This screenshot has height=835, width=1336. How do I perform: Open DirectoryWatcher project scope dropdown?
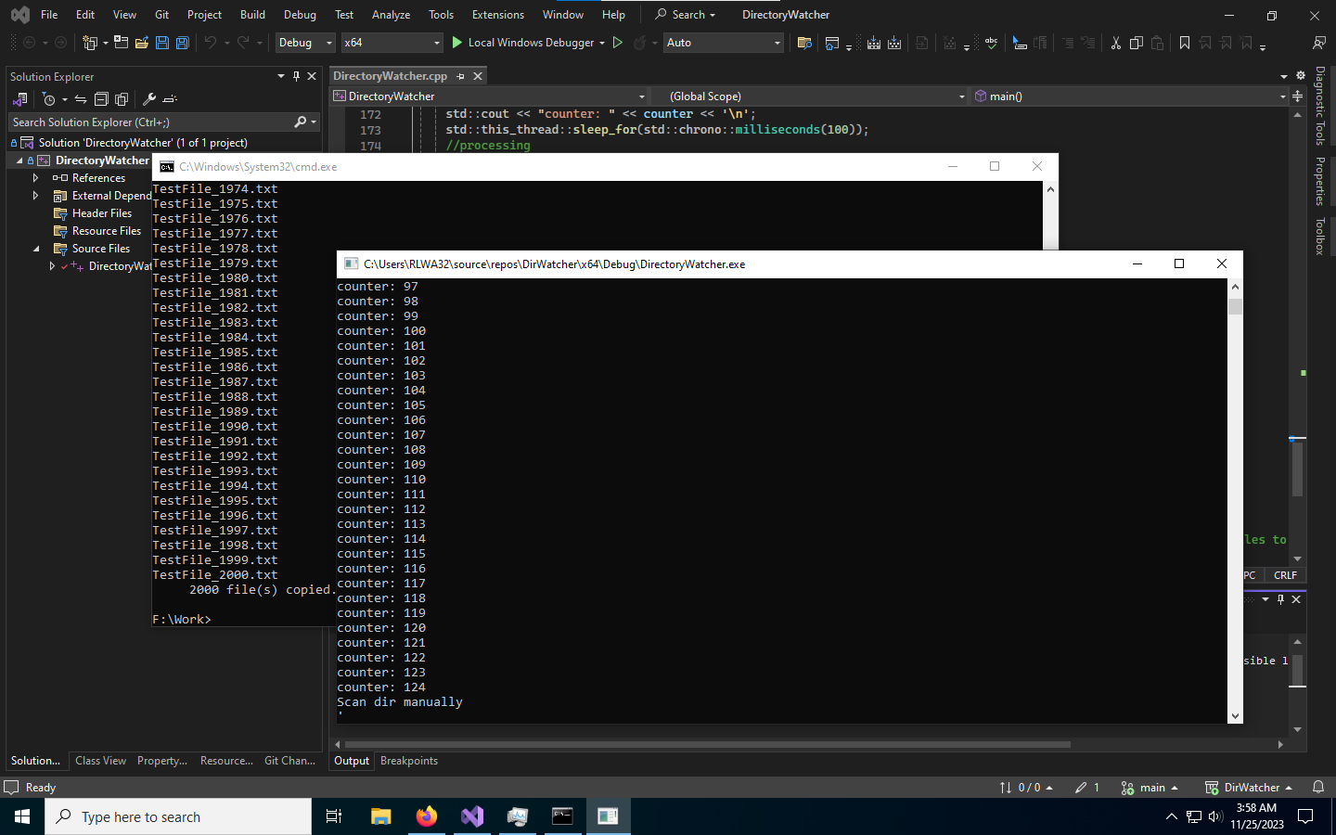[x=489, y=96]
